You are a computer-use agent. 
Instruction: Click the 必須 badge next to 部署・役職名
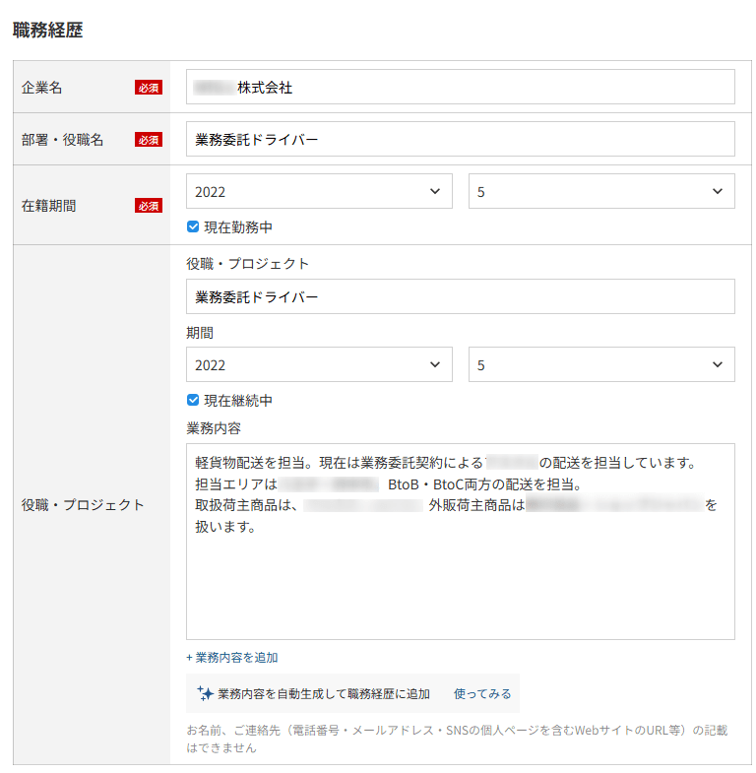[x=149, y=140]
